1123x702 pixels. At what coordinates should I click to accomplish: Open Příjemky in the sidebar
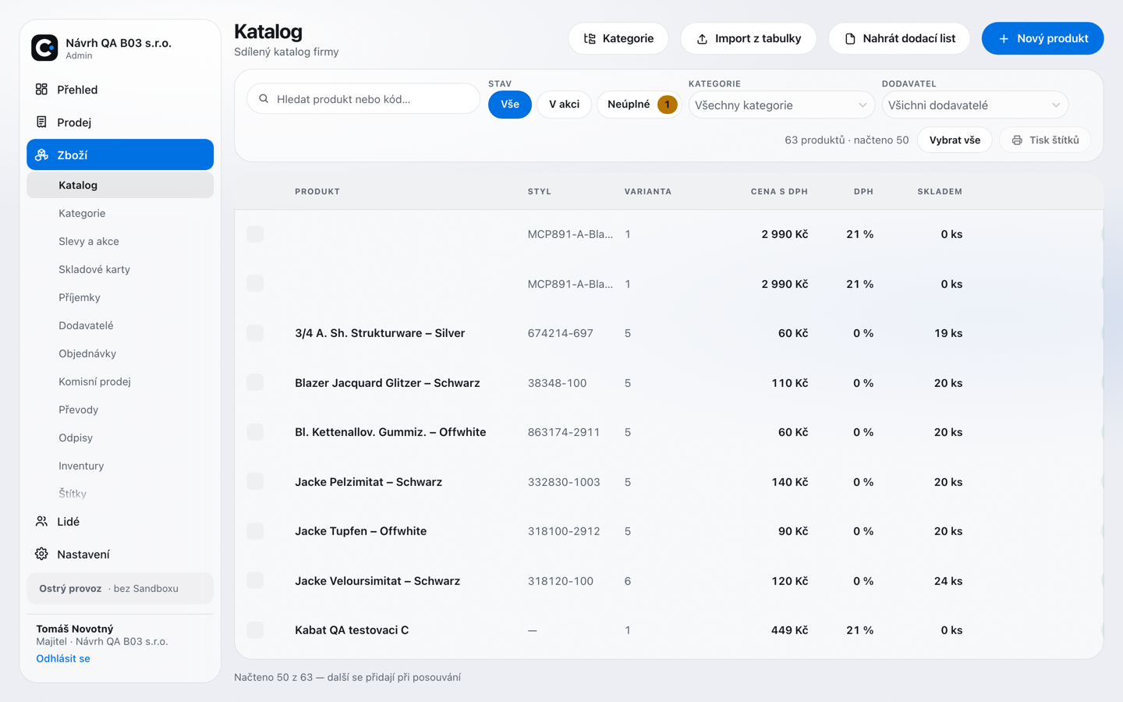(120, 297)
